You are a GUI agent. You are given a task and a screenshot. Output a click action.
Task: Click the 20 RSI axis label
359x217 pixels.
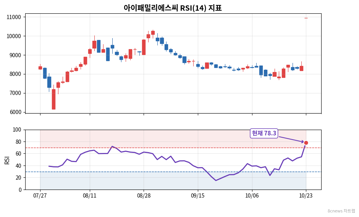point(18,178)
